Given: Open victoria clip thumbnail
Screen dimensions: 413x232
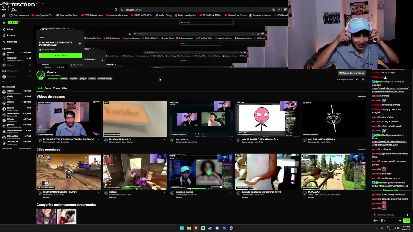Looking at the screenshot, I should point(135,172).
